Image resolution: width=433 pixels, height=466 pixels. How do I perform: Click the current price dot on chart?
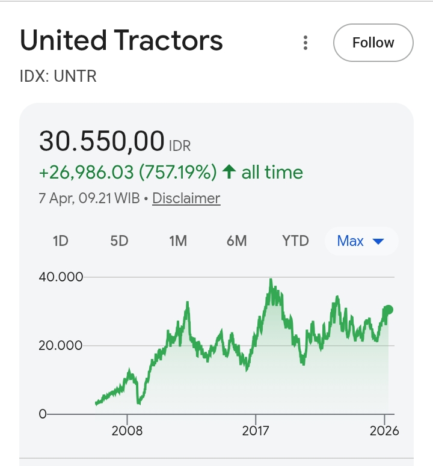(388, 310)
